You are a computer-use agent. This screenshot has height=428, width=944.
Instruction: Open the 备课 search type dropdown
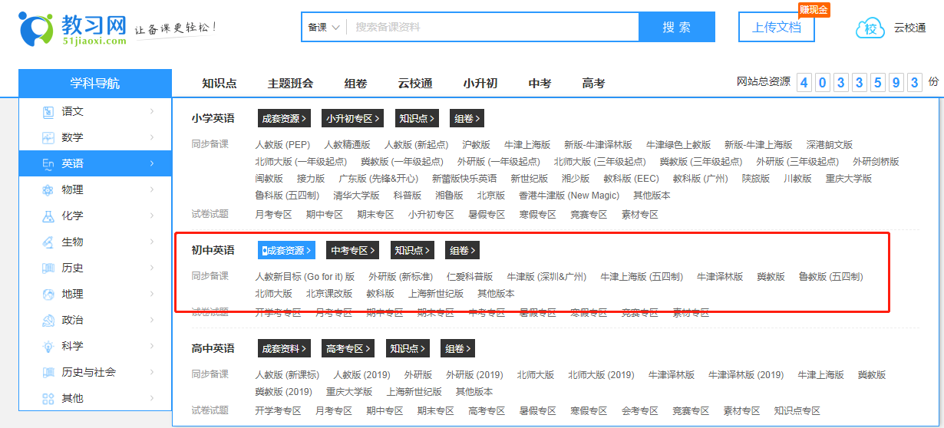(x=323, y=27)
